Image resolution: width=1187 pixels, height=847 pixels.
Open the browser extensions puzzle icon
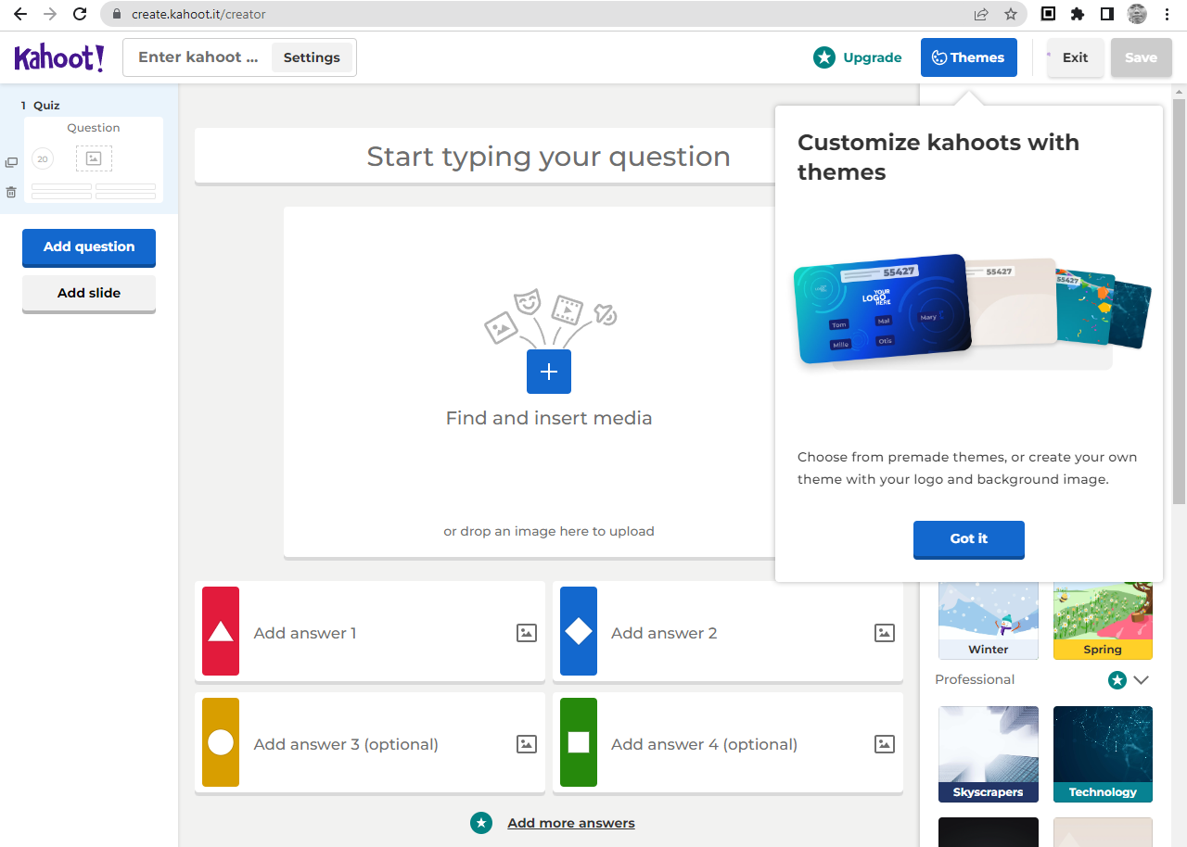[x=1078, y=14]
